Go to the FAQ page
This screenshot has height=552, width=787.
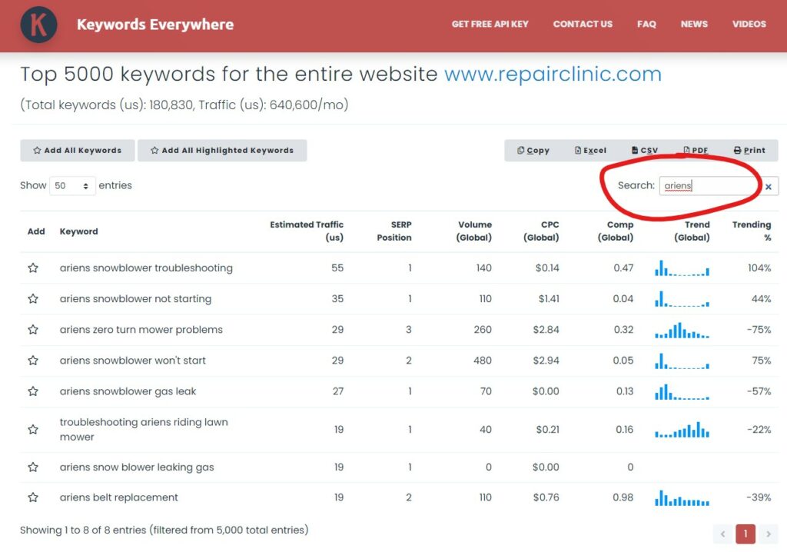pos(646,24)
